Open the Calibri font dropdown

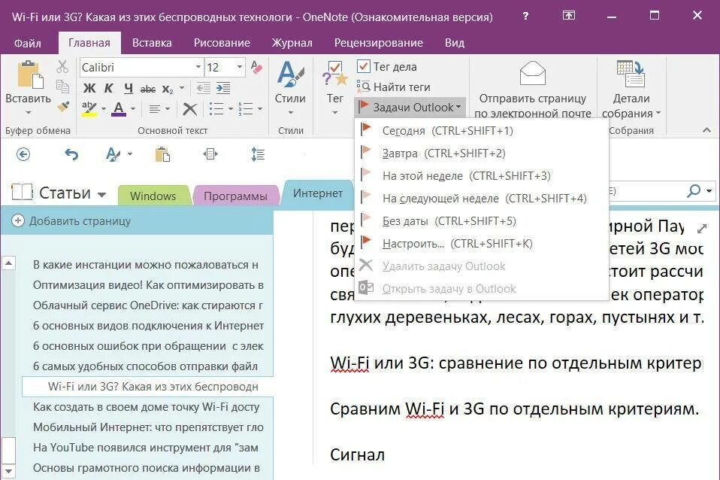(x=198, y=65)
